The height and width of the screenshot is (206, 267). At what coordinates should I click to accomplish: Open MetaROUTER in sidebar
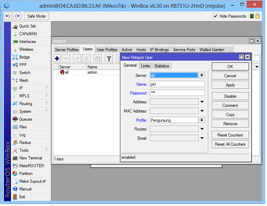(x=31, y=166)
